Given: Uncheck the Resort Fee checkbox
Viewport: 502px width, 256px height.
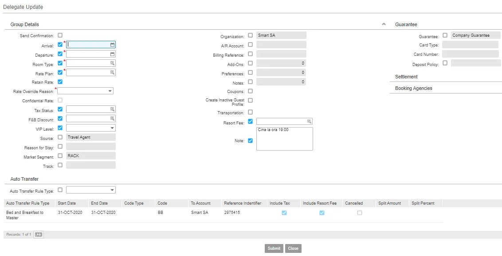Looking at the screenshot, I should click(x=251, y=121).
